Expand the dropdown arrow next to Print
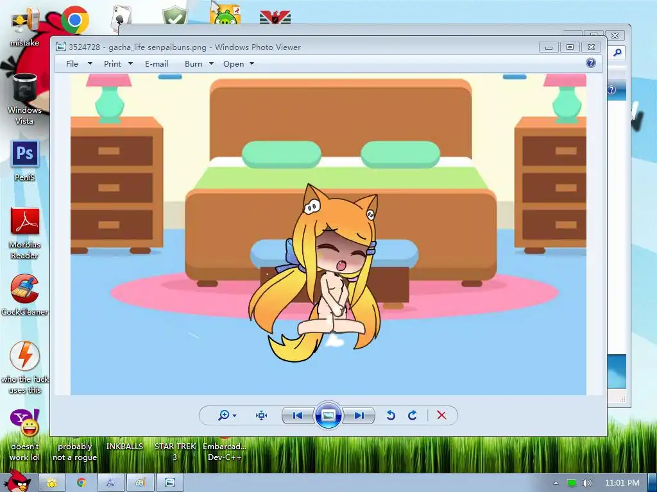 (130, 63)
